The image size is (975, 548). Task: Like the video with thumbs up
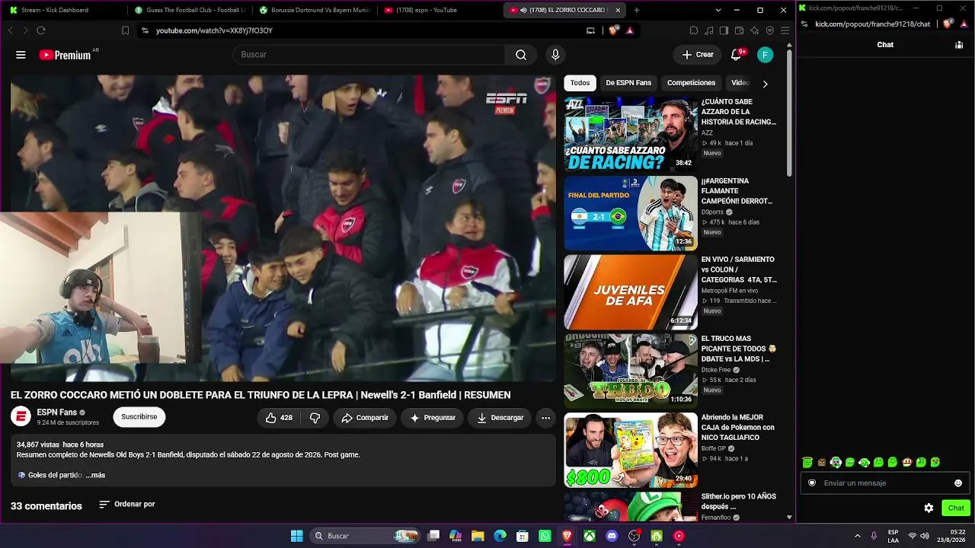pyautogui.click(x=279, y=418)
